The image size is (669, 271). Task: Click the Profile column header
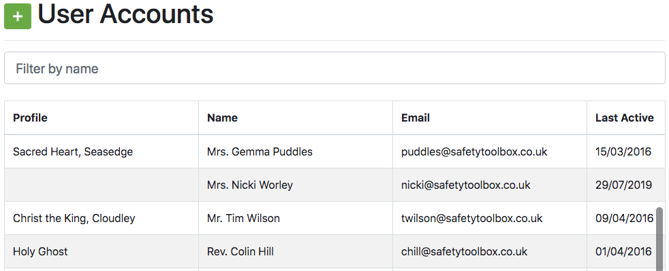tap(30, 118)
